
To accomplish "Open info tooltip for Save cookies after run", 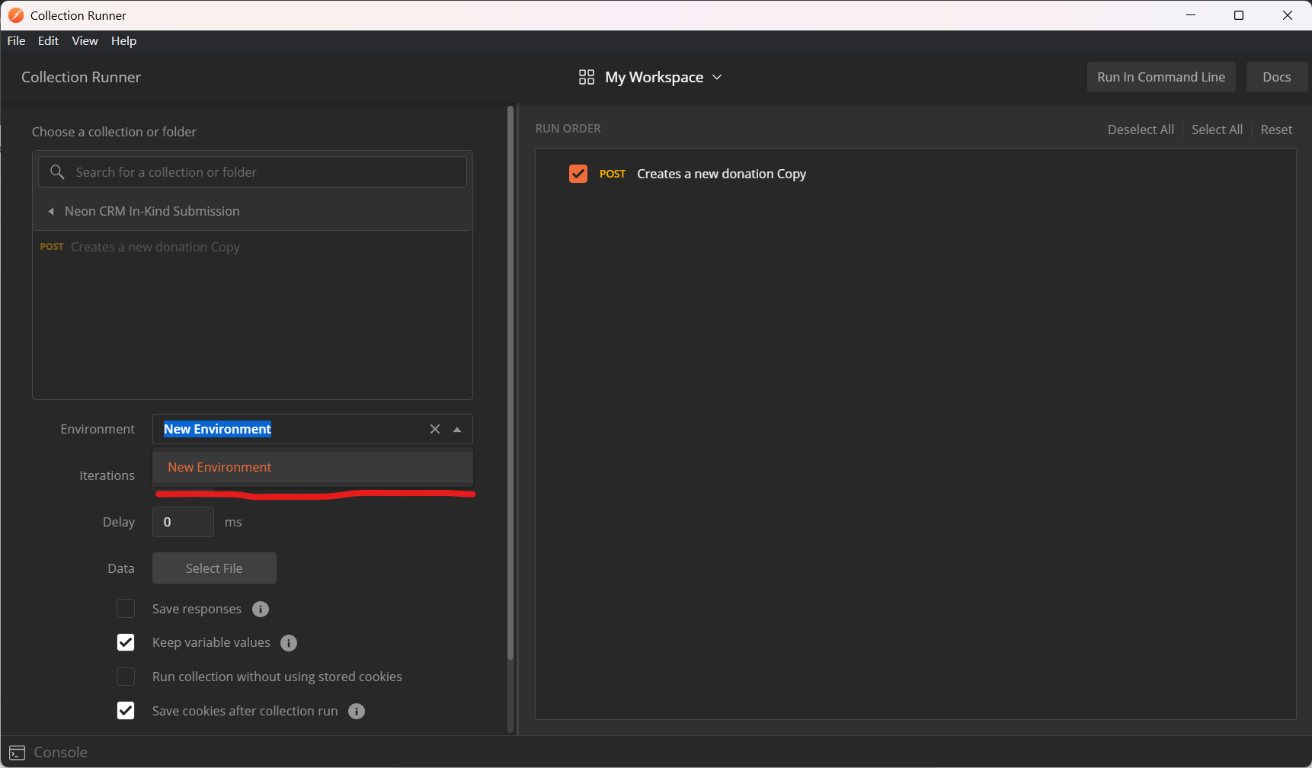I will pos(357,711).
